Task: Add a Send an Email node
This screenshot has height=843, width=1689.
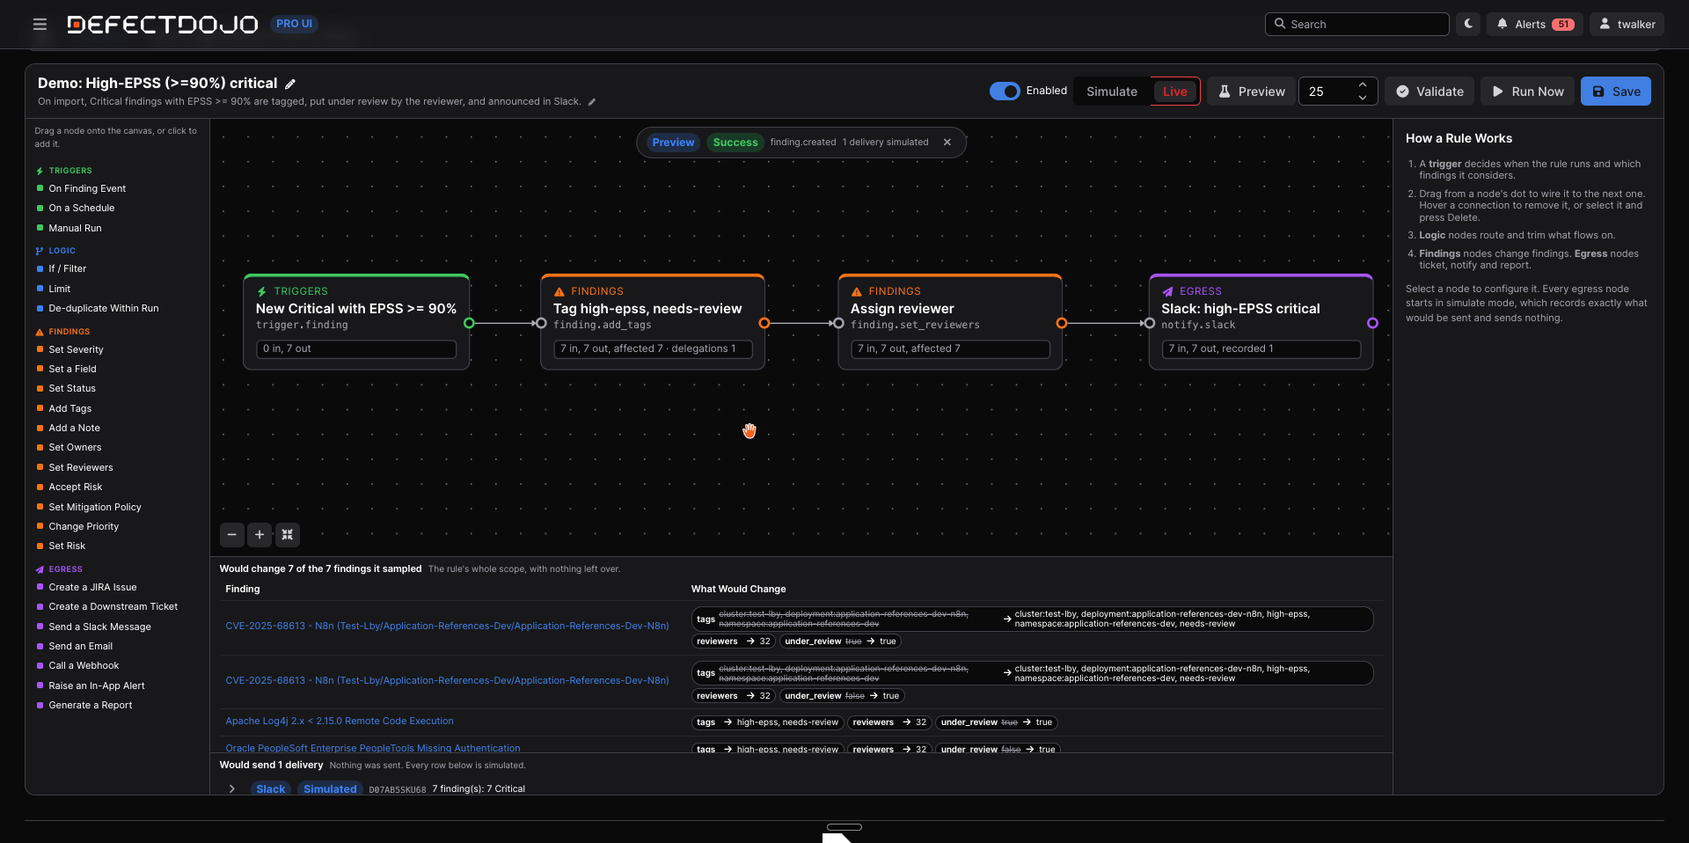Action: coord(80,646)
